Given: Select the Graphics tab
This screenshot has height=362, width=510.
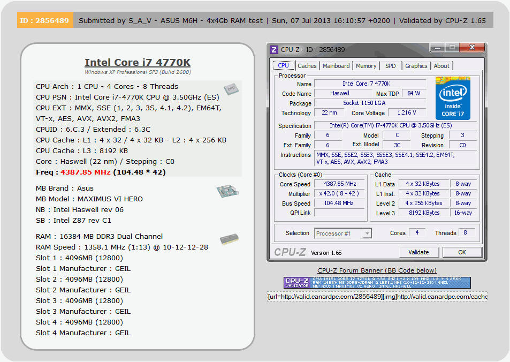Looking at the screenshot, I should [416, 66].
